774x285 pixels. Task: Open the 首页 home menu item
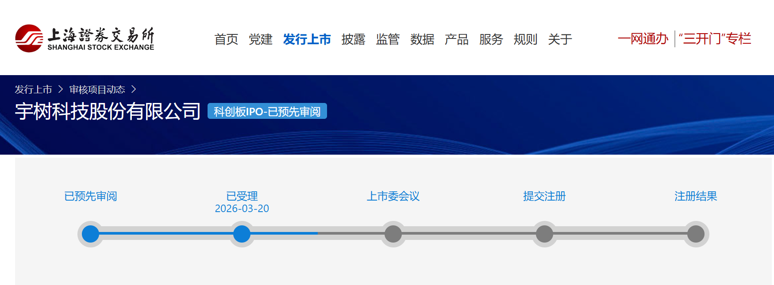[226, 39]
